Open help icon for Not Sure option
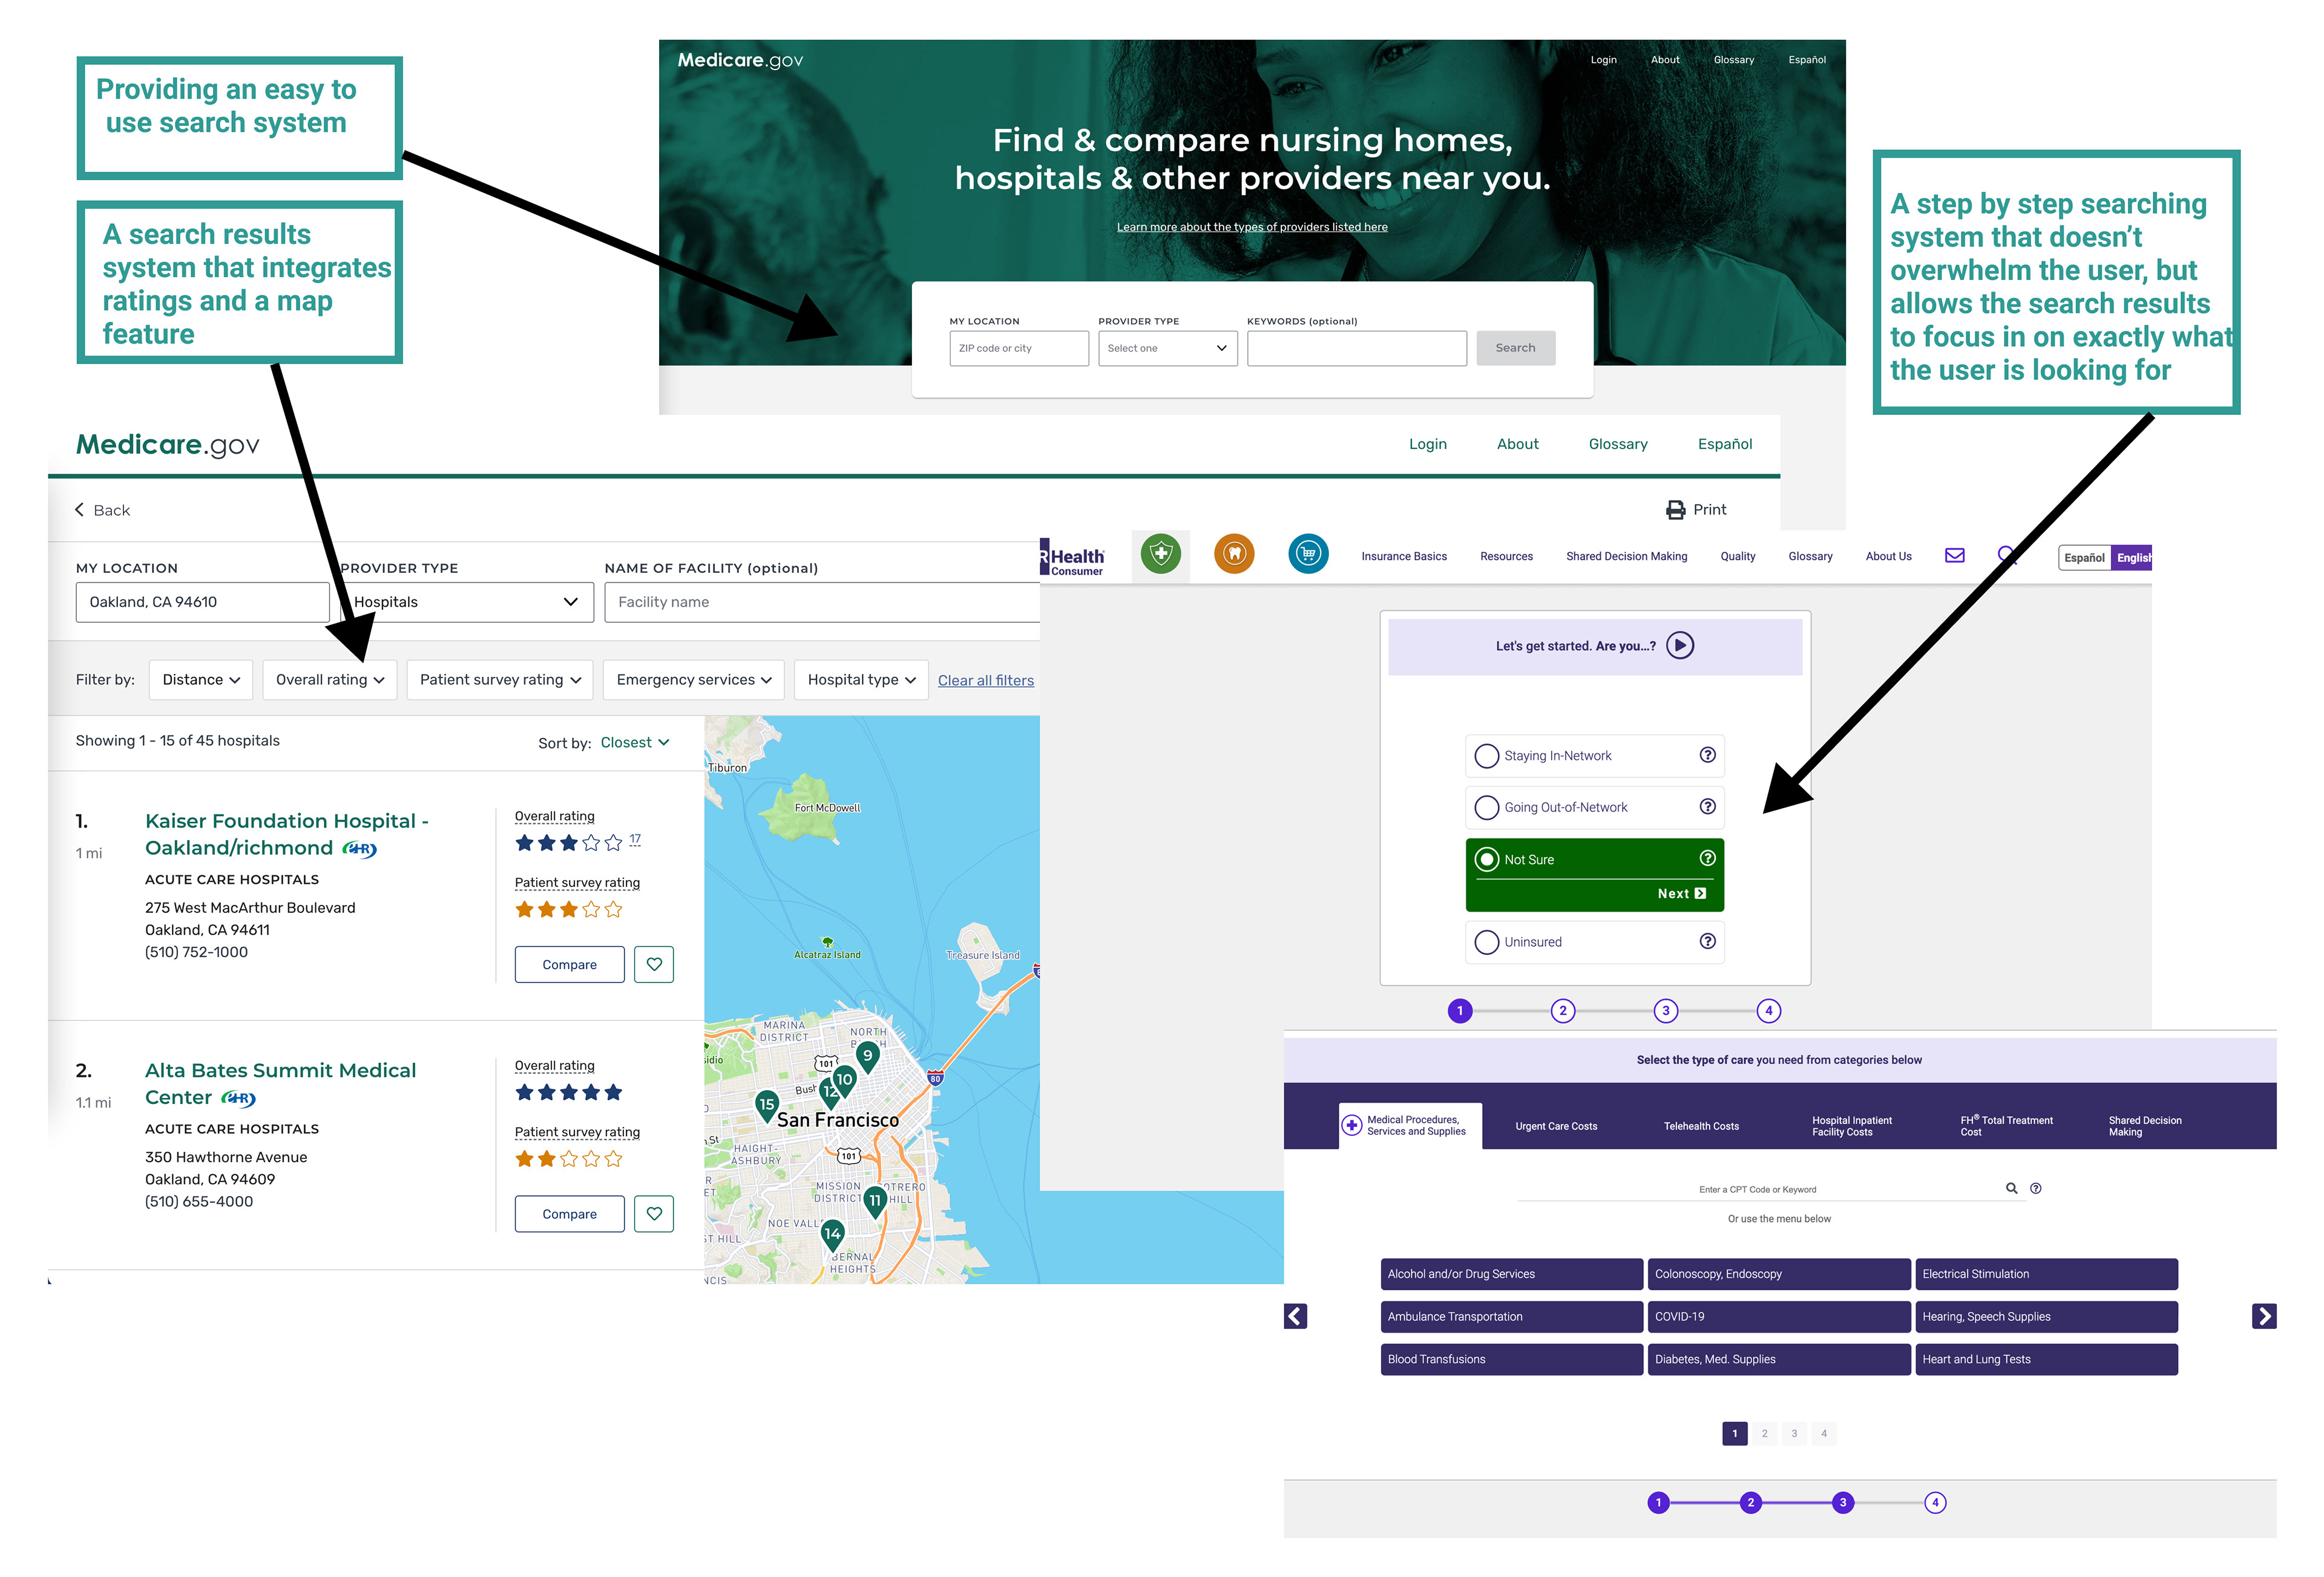 click(x=1707, y=857)
